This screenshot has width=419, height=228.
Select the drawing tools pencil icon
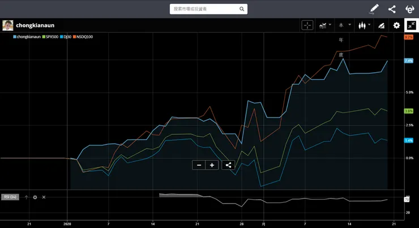tap(381, 25)
